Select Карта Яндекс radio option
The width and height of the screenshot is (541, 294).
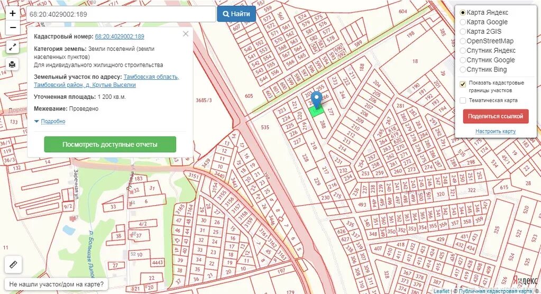point(463,13)
